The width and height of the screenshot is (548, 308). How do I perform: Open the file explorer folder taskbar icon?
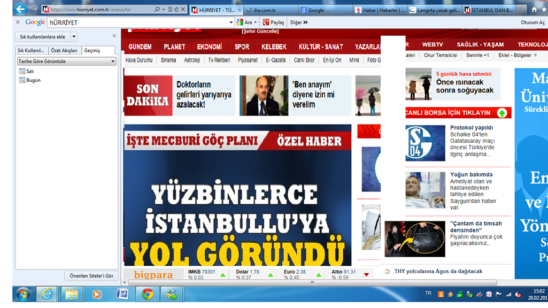click(x=72, y=295)
